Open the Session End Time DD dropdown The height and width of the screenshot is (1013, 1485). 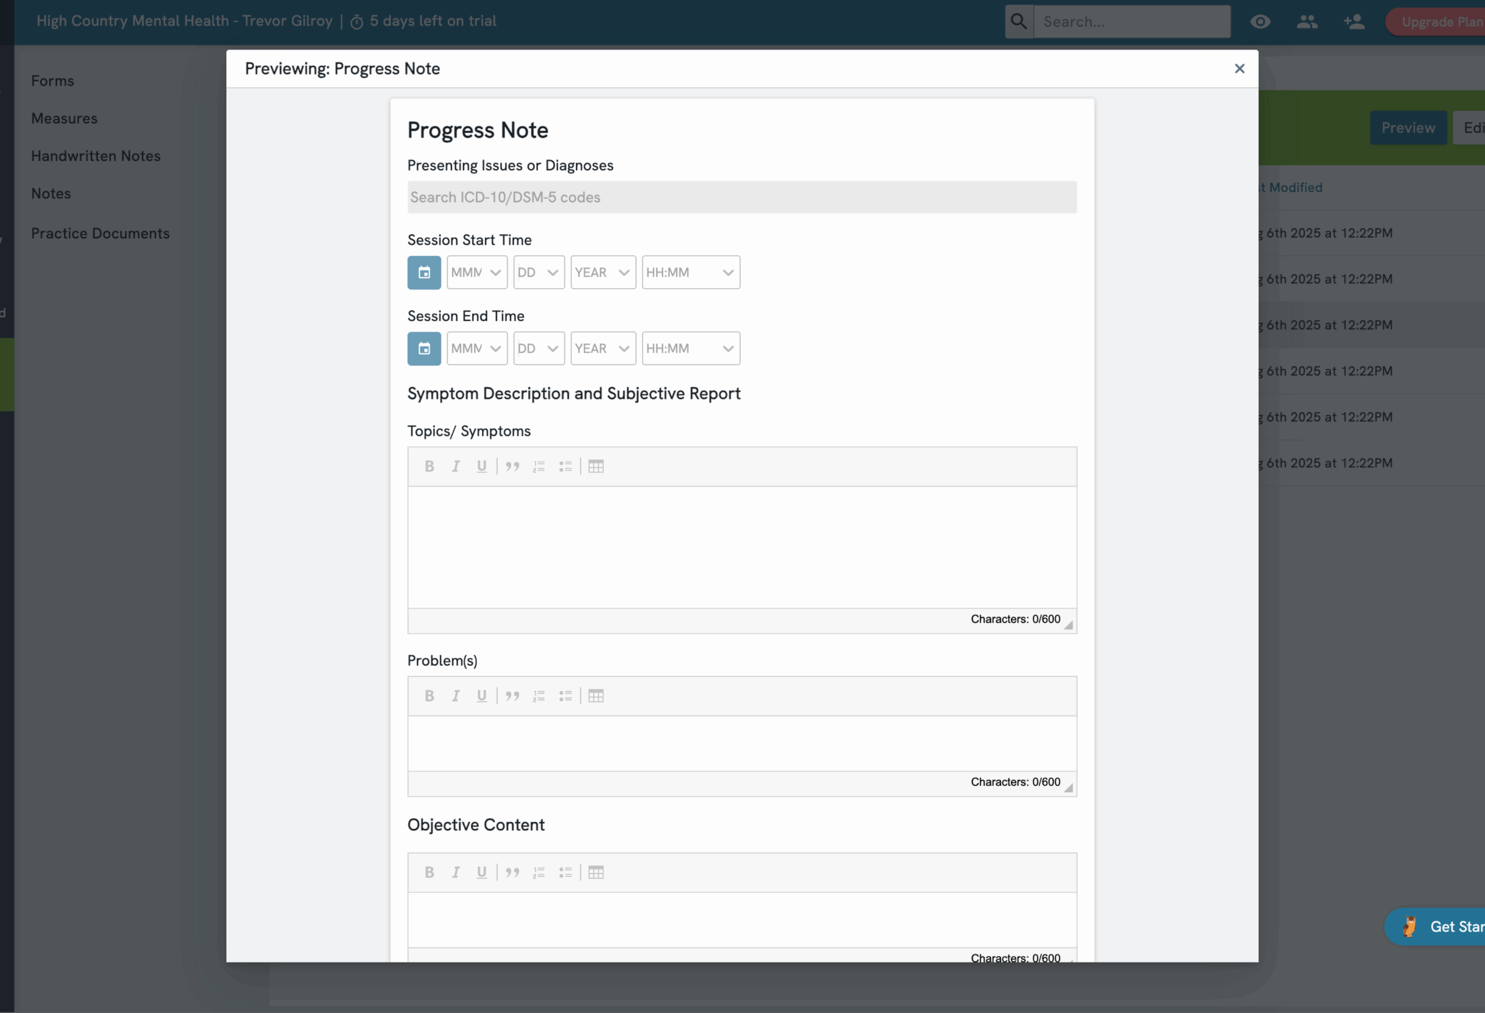pyautogui.click(x=539, y=348)
